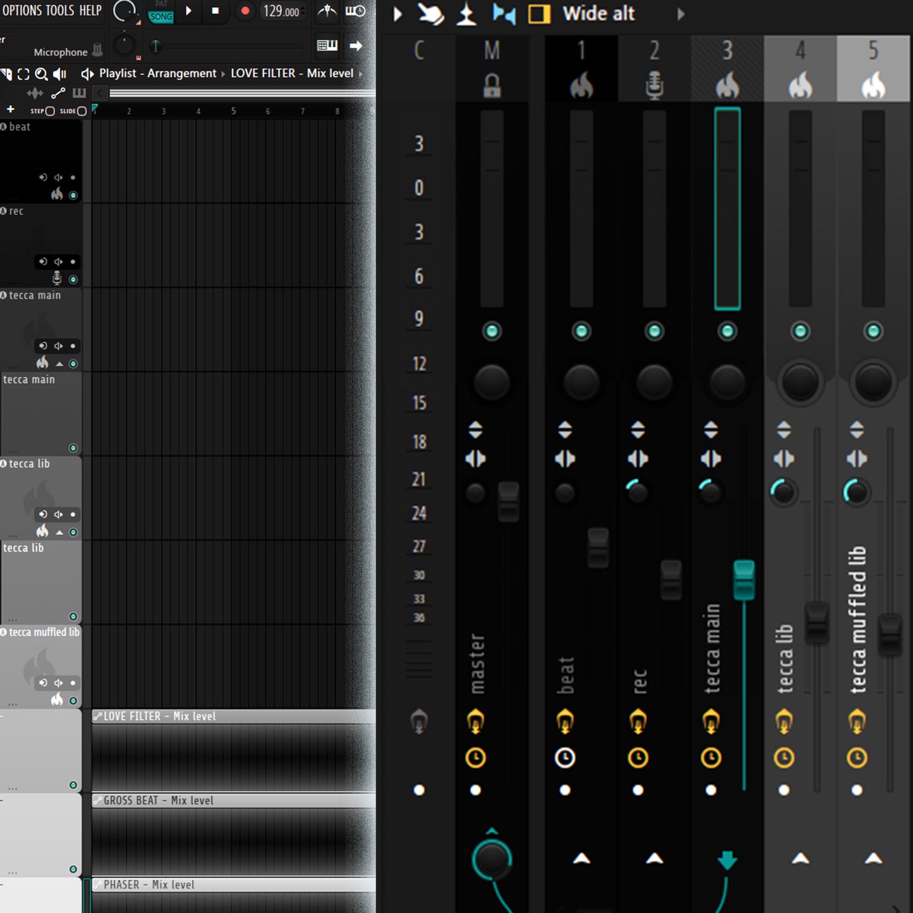Mute the rec playlist track
913x913 pixels.
pos(73,279)
